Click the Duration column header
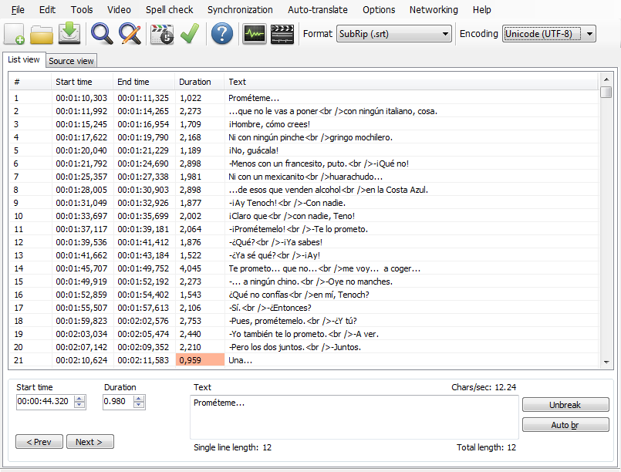Image resolution: width=621 pixels, height=472 pixels. [x=200, y=82]
